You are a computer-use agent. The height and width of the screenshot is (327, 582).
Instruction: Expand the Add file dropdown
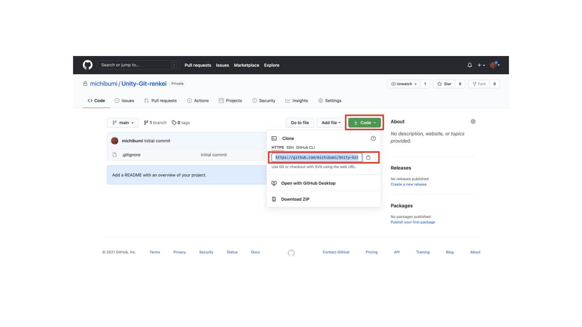tap(331, 123)
